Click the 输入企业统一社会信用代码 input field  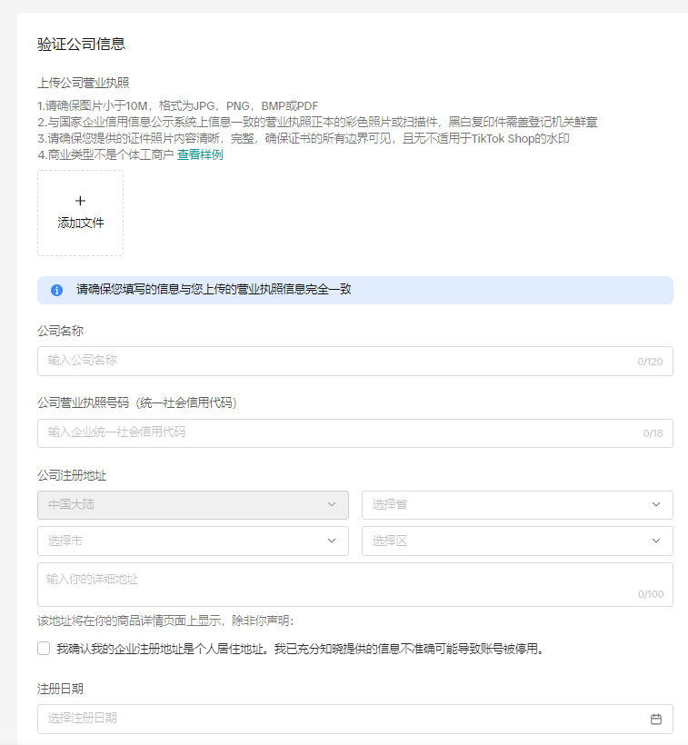point(336,432)
